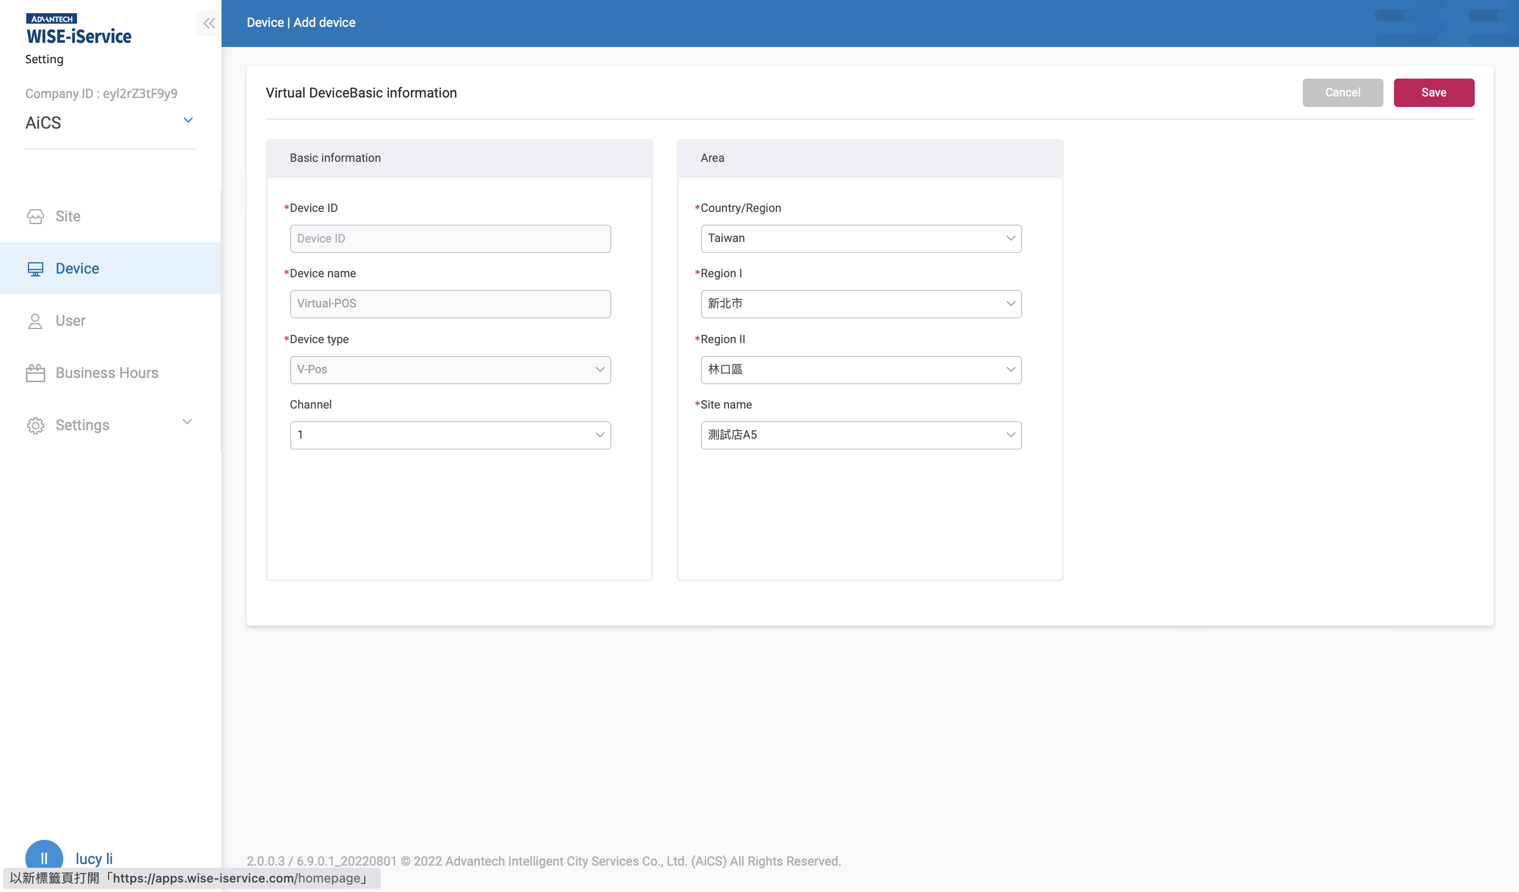1519x892 pixels.
Task: Click the Device ID input field
Action: coord(450,238)
